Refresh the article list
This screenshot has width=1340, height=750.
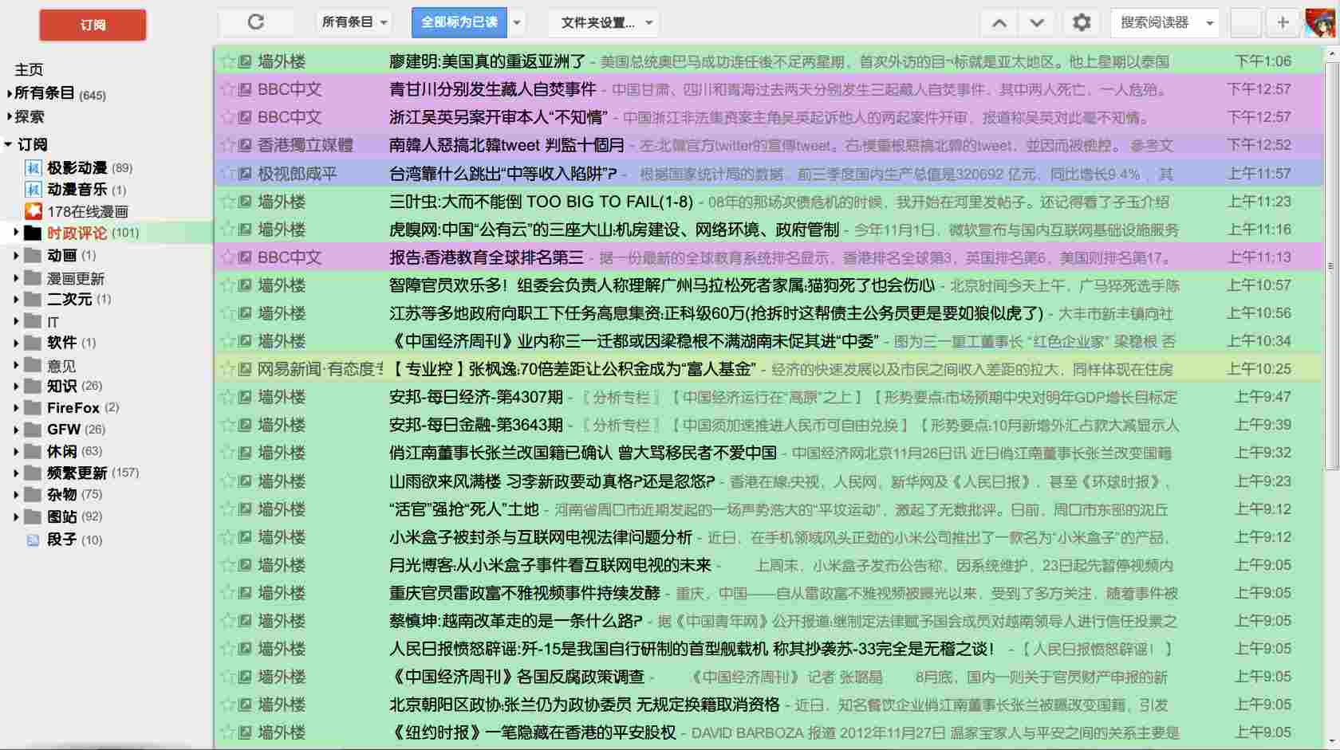click(x=255, y=22)
